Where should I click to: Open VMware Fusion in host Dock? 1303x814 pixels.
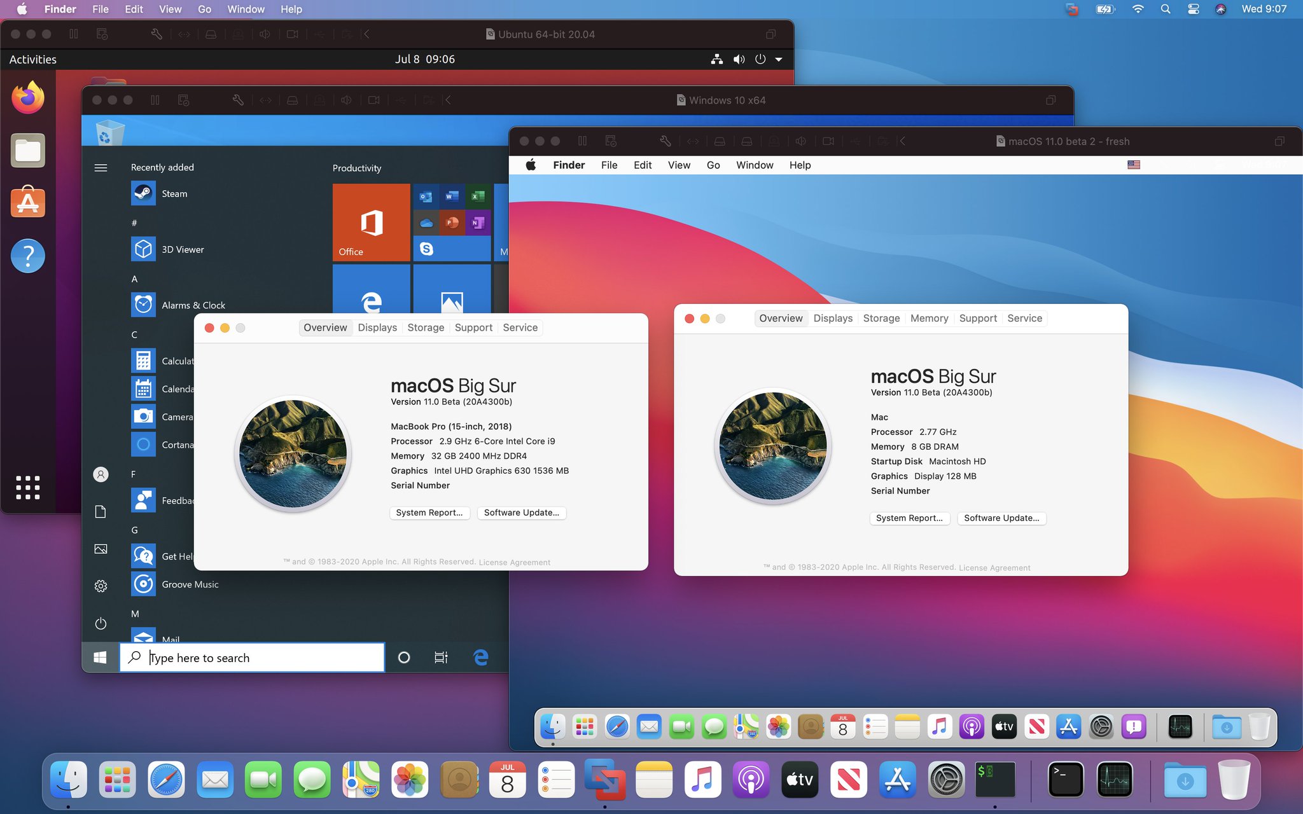(x=604, y=779)
